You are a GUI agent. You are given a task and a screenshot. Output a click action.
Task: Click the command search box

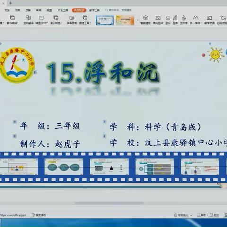(x=119, y=10)
